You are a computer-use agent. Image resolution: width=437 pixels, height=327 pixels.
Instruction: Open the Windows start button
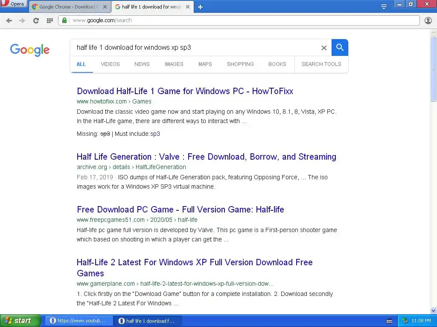20,321
